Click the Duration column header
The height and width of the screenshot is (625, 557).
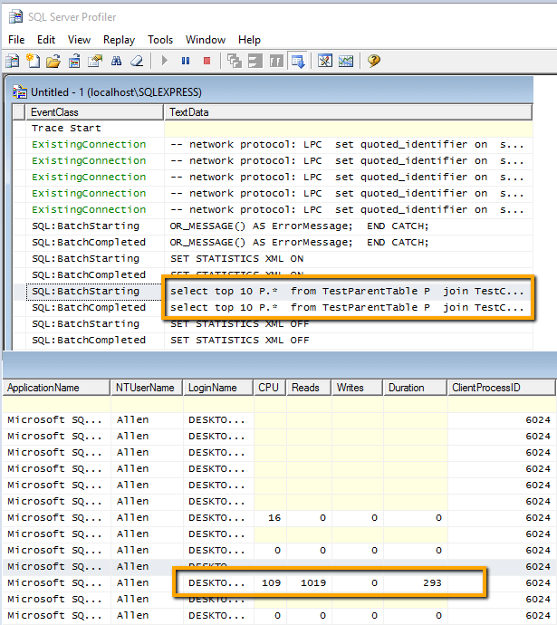(x=415, y=388)
